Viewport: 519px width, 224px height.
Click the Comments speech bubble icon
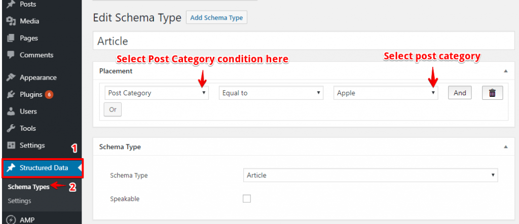(x=11, y=55)
